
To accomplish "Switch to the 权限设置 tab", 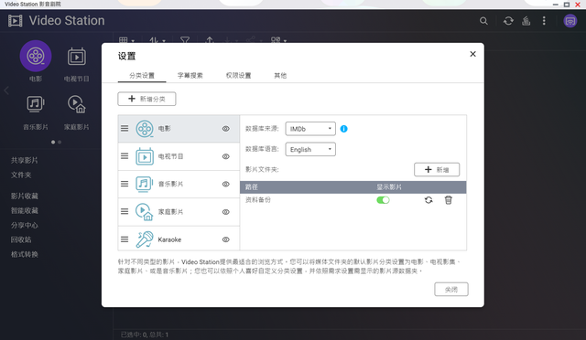I will [238, 75].
